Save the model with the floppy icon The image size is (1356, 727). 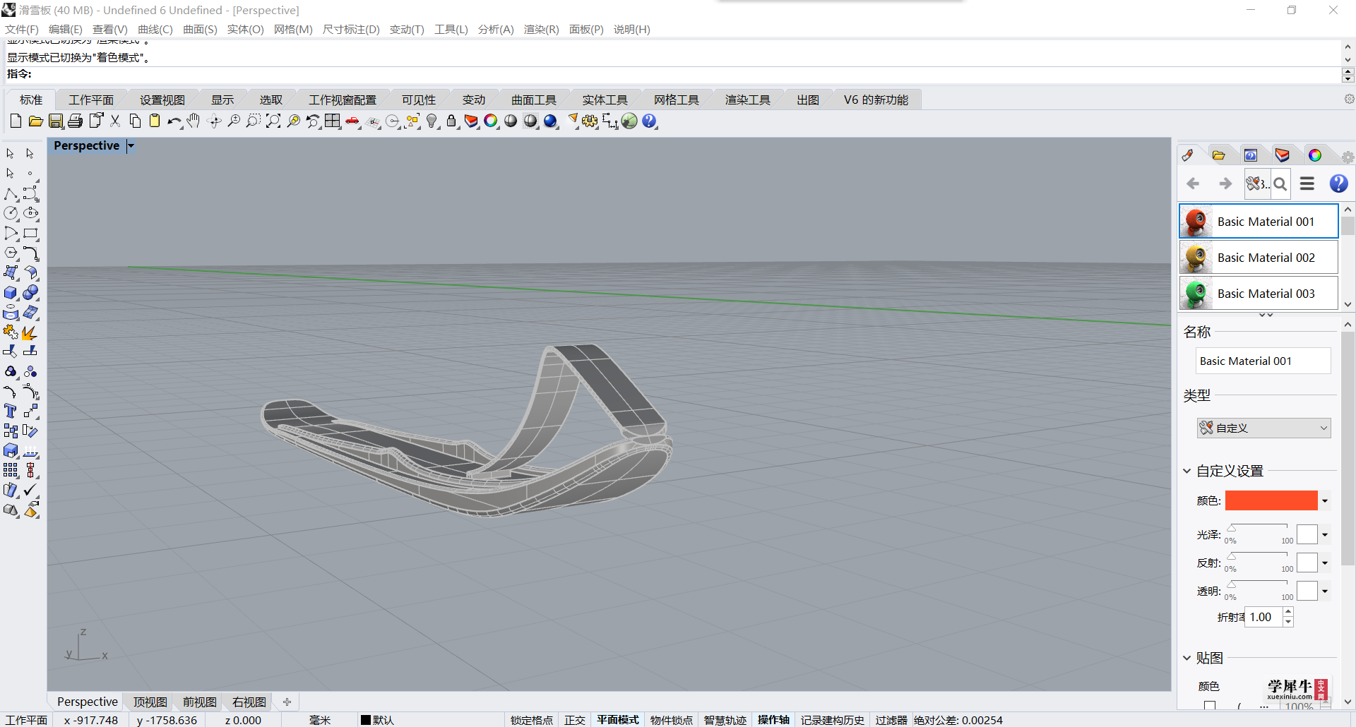coord(56,121)
